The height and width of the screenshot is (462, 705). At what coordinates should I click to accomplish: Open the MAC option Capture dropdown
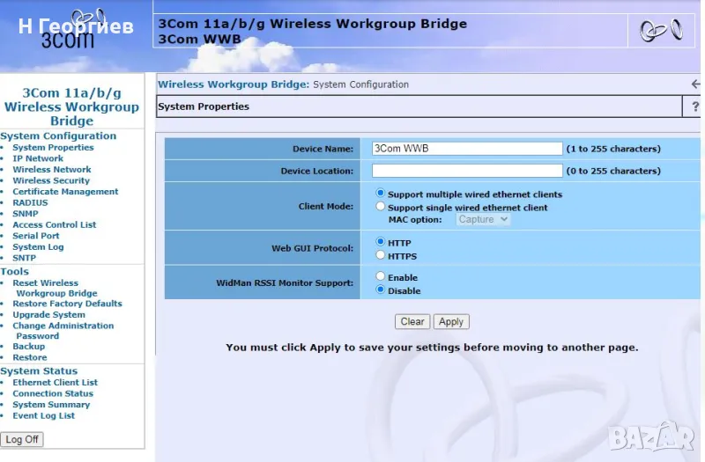tap(484, 219)
